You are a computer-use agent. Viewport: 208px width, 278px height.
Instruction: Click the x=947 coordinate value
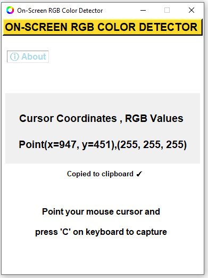(x=62, y=144)
